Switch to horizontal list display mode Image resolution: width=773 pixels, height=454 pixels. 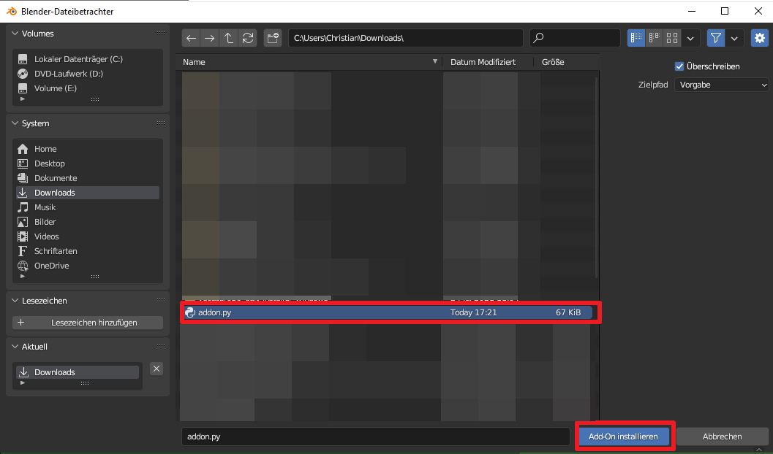click(655, 38)
